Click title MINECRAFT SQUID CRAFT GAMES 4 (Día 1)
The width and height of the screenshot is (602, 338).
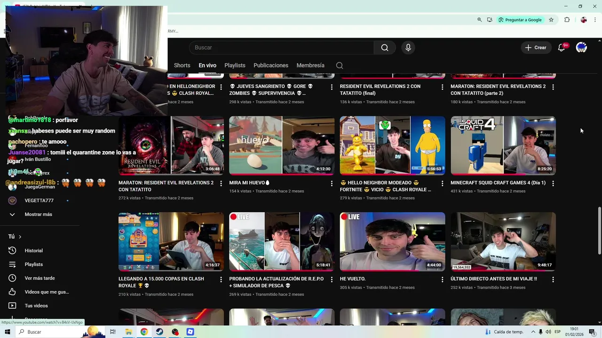point(498,183)
